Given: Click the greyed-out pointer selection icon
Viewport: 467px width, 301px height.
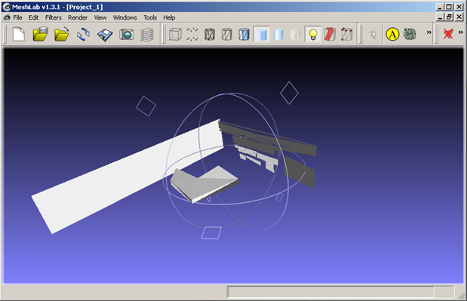Looking at the screenshot, I should [372, 34].
